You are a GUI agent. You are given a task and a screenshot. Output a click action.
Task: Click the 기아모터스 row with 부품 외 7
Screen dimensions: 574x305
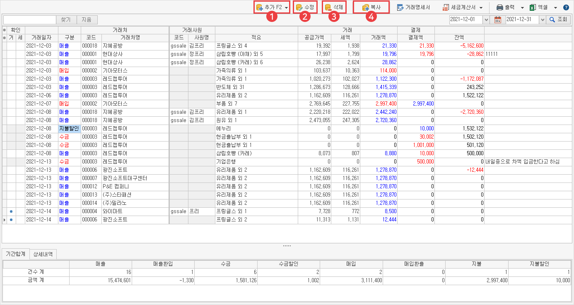pos(287,103)
